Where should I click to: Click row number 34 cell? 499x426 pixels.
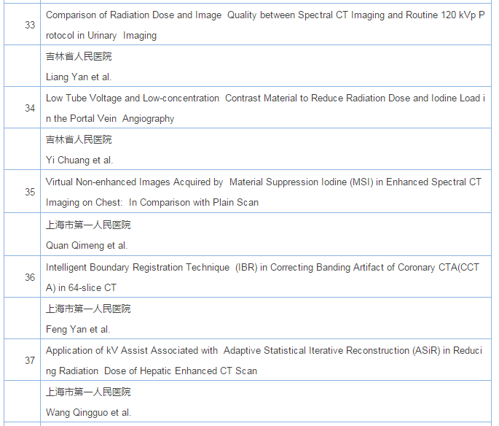click(x=30, y=108)
